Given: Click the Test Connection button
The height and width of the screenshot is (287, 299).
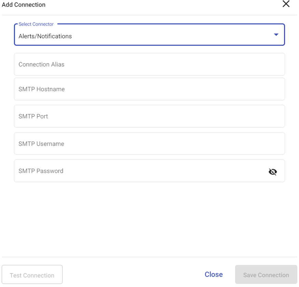Looking at the screenshot, I should (32, 274).
